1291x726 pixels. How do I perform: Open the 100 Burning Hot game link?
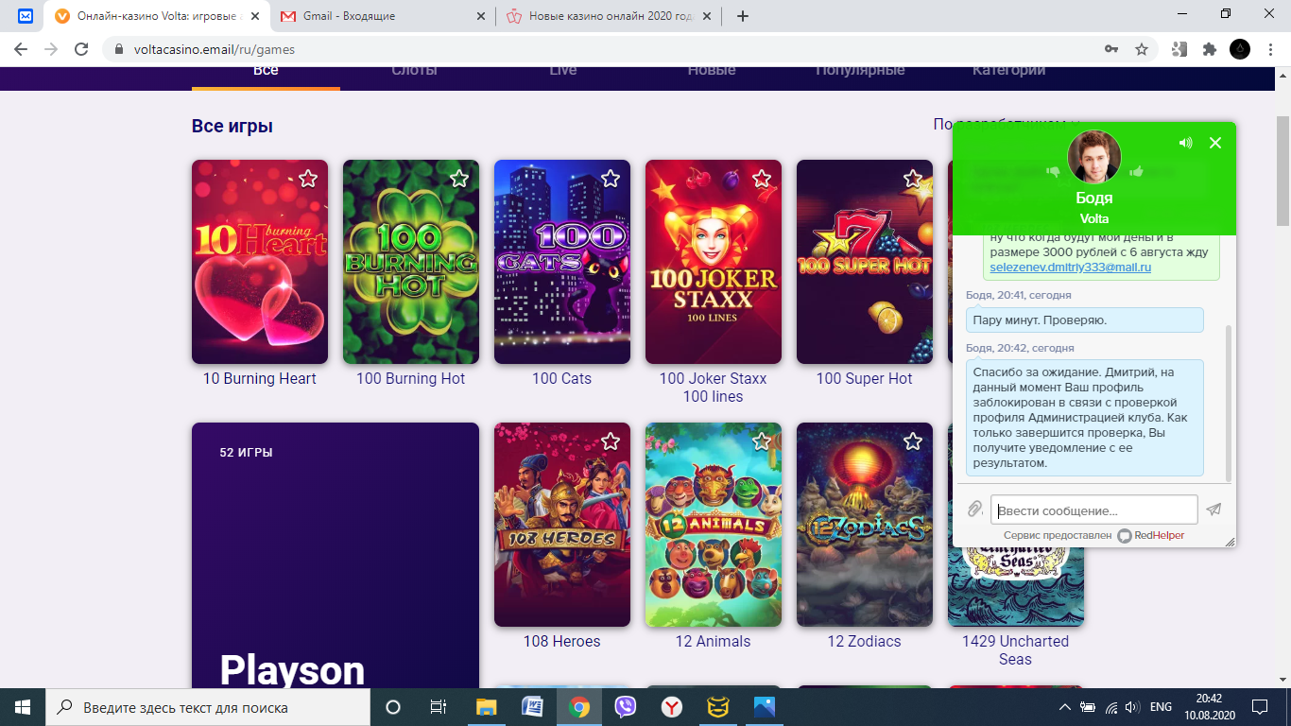(411, 379)
